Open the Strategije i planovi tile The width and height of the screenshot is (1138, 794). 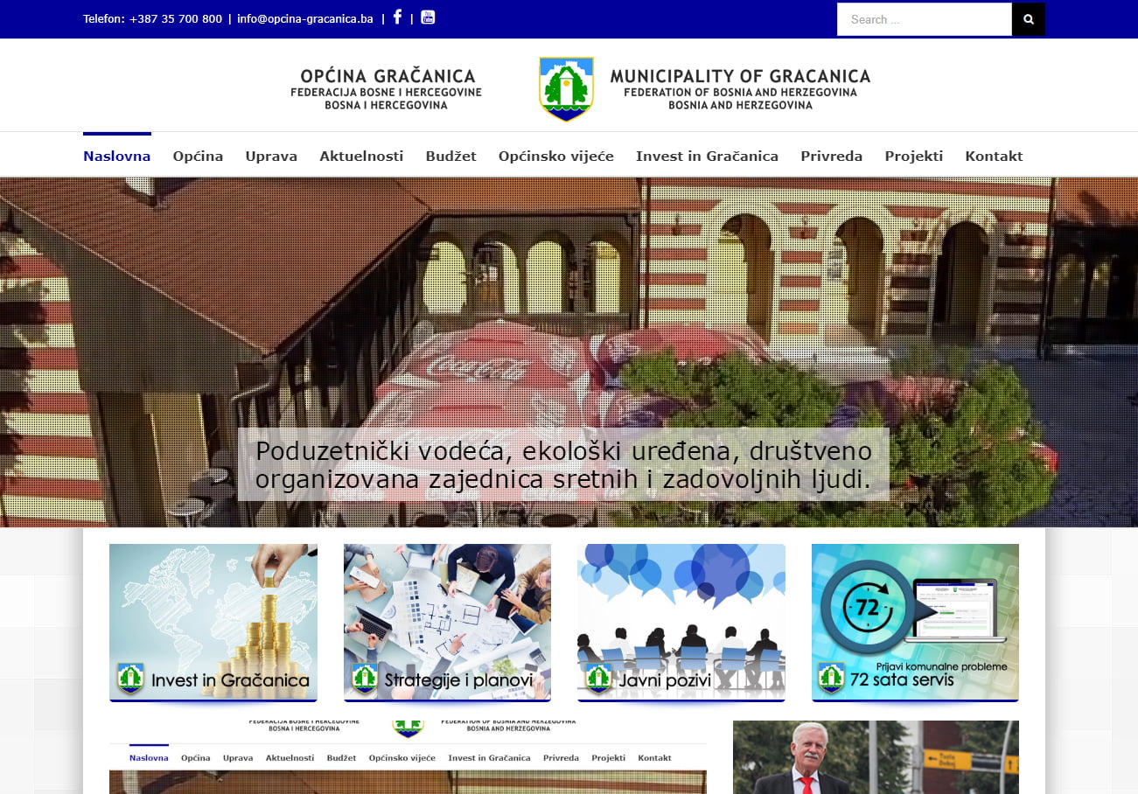(447, 622)
